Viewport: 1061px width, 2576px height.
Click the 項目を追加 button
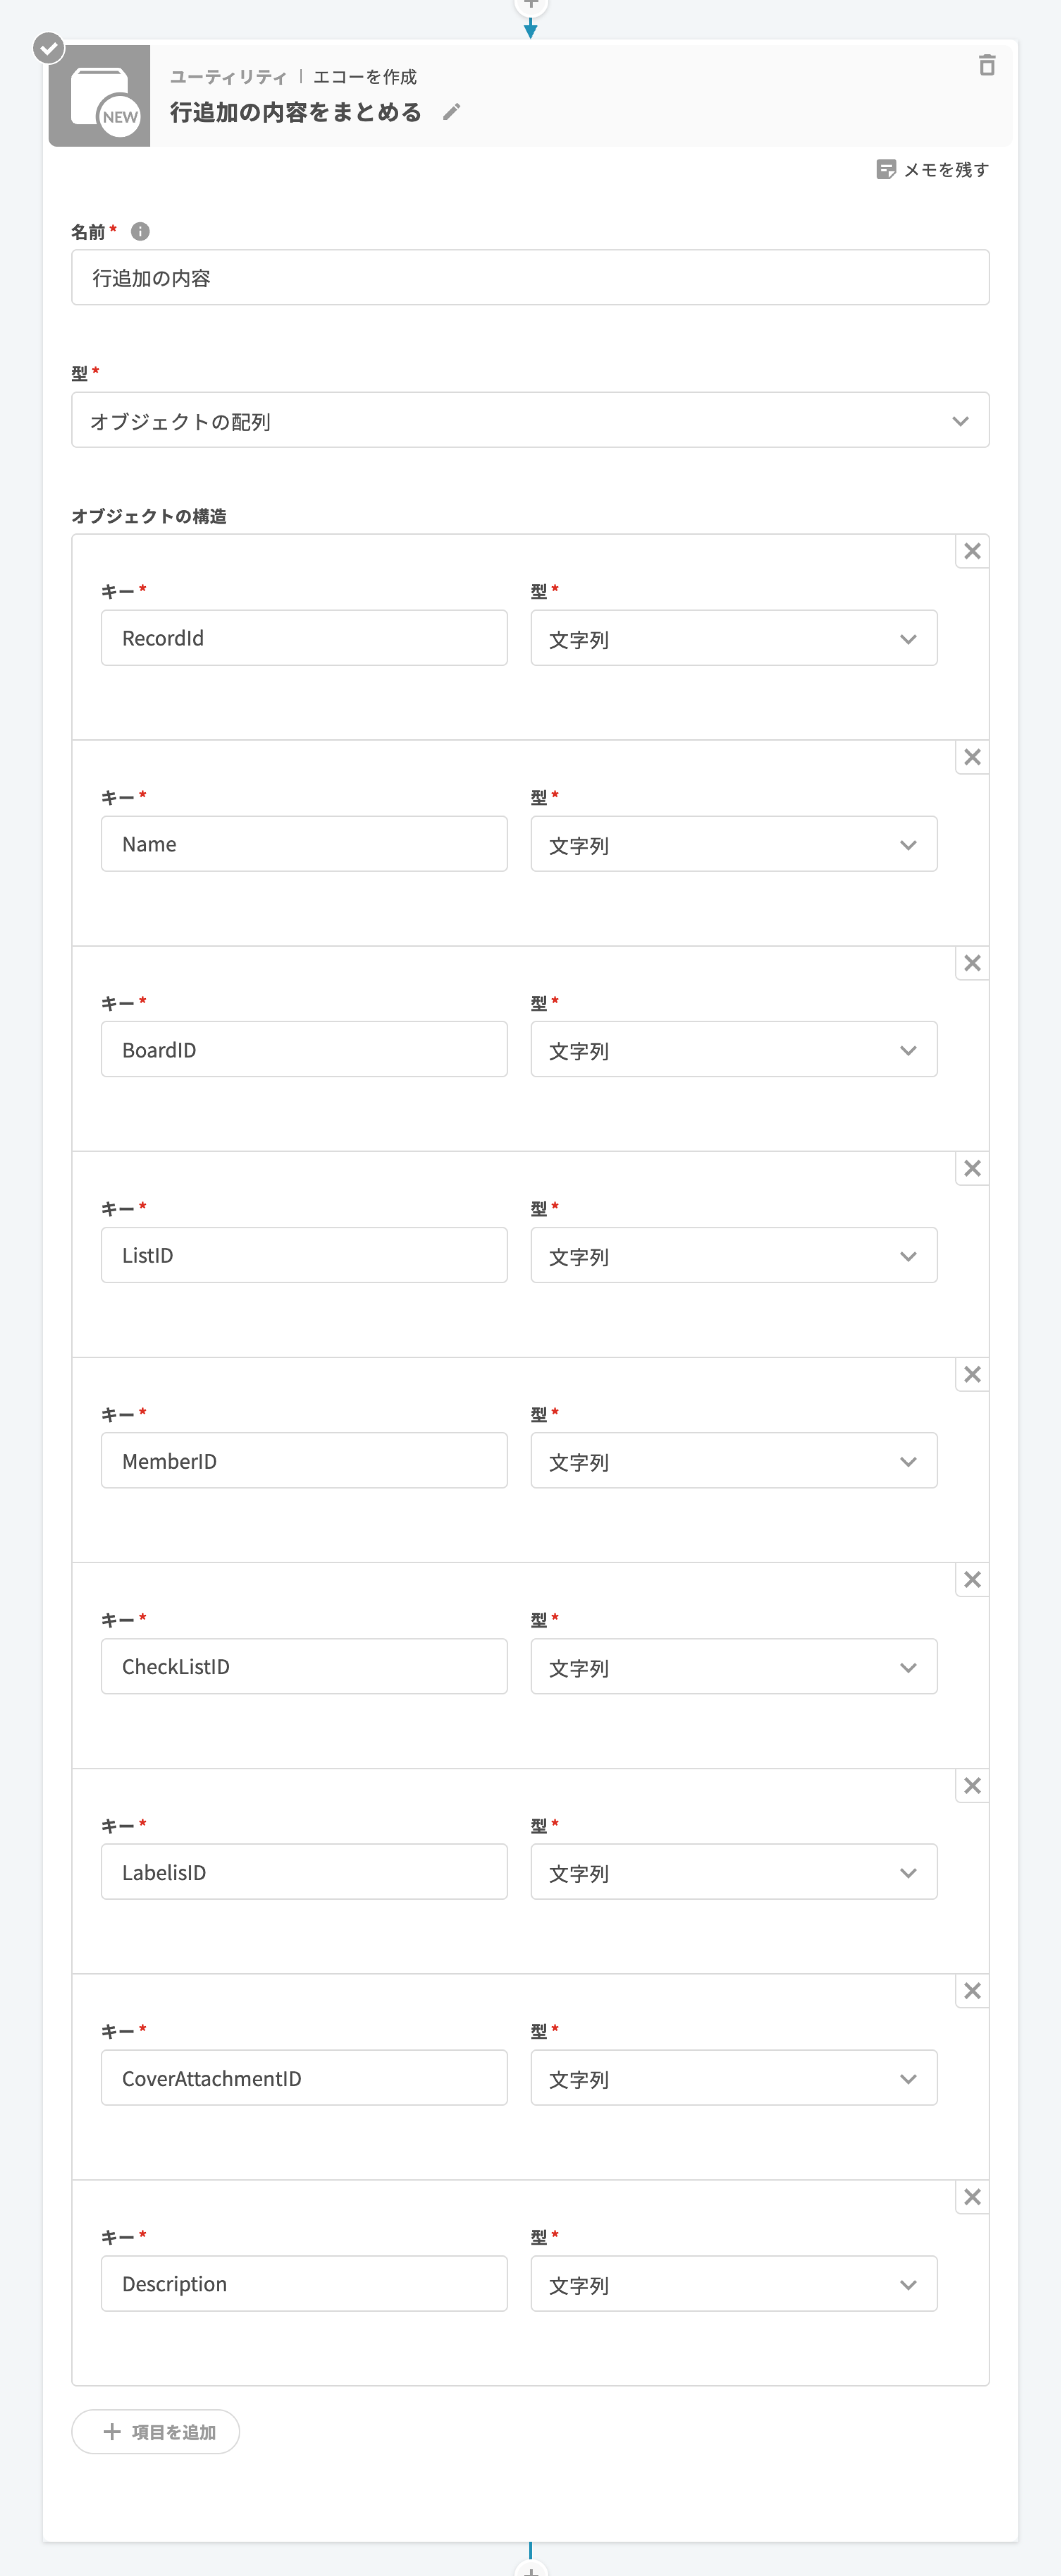coord(156,2431)
